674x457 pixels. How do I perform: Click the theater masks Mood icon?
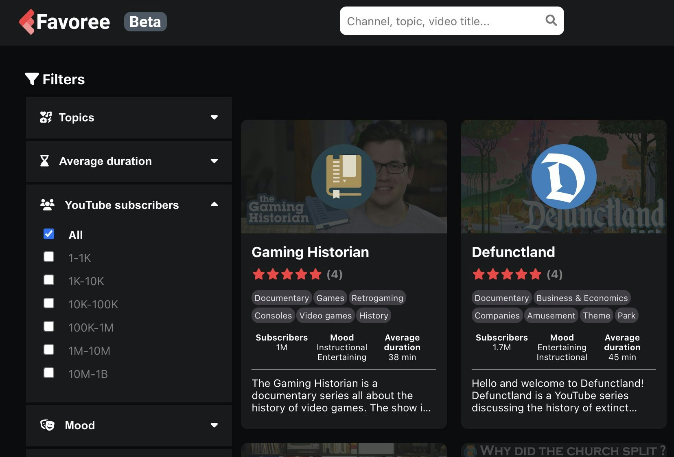pyautogui.click(x=47, y=425)
